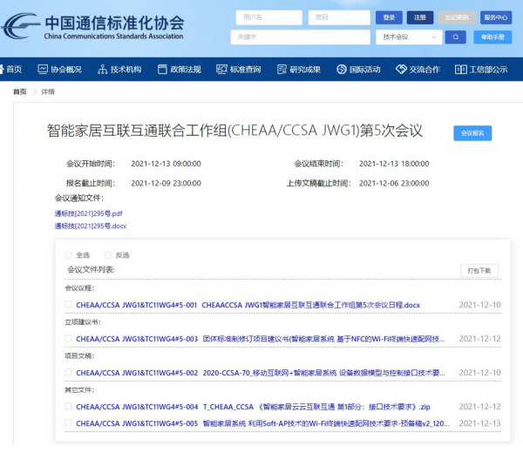Click the deadline 2021-12-09 23:00:00
Screen dimensions: 523x453
[166, 183]
